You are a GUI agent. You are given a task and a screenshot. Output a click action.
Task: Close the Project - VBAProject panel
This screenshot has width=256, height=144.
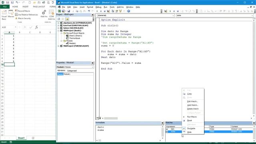92,15
